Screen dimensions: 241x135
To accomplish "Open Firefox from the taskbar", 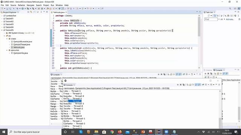I will (x=120, y=132).
